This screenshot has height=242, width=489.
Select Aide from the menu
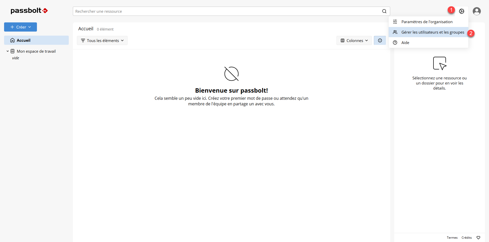click(x=405, y=43)
